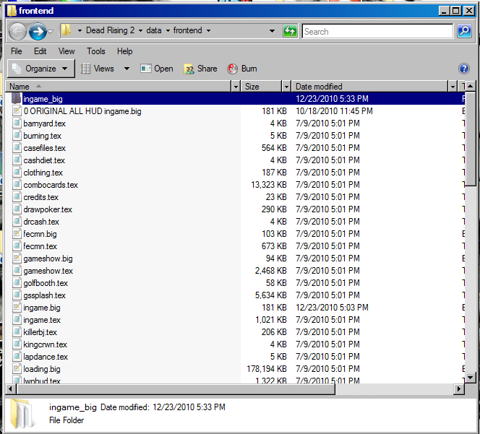
Task: Select the ingame.big file name
Action: (x=42, y=308)
